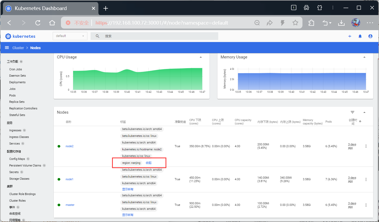Viewport: 379px width, 222px height.
Task: Click the tab count icon in title bar
Action: click(293, 8)
